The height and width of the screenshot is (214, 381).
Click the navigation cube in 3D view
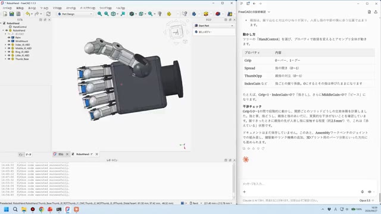pyautogui.click(x=176, y=32)
